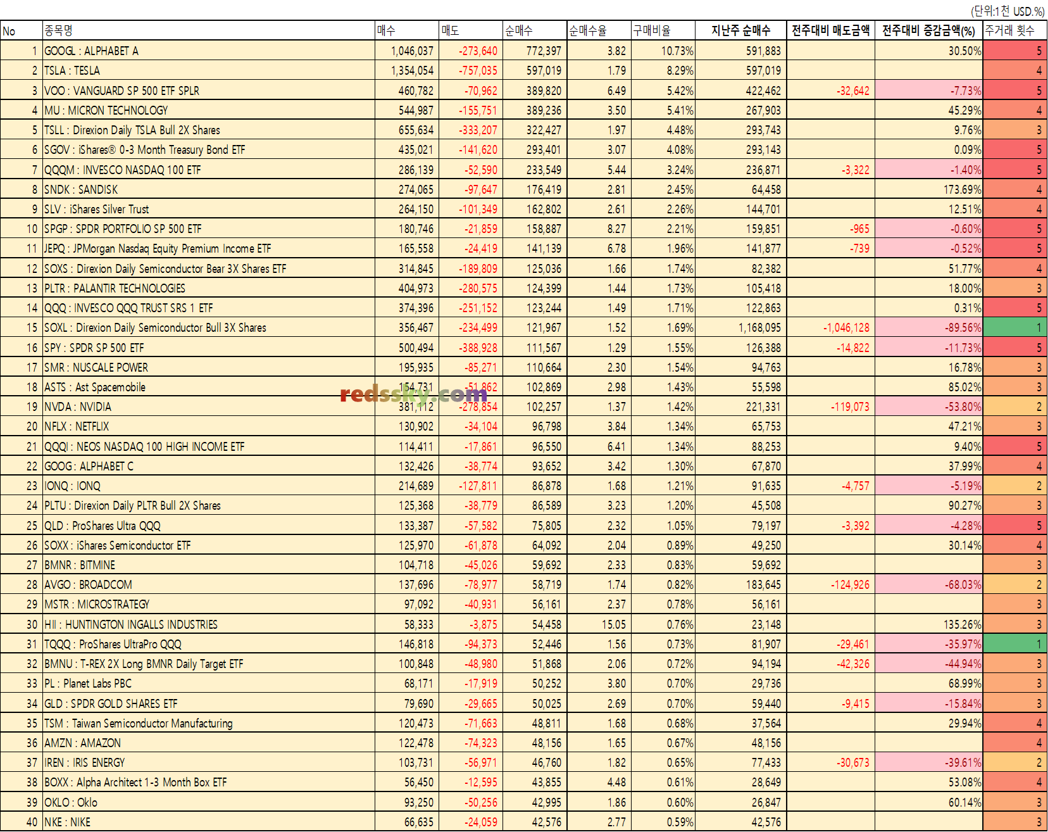
Task: Click the 종목명 column header
Action: point(209,30)
